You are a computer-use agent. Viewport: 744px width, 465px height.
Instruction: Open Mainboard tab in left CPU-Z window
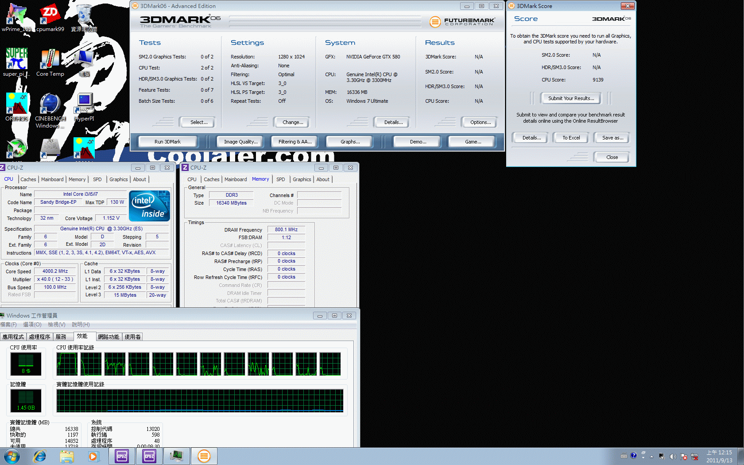52,179
